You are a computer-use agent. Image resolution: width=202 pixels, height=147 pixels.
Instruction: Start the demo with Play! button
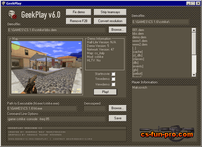tap(105, 92)
